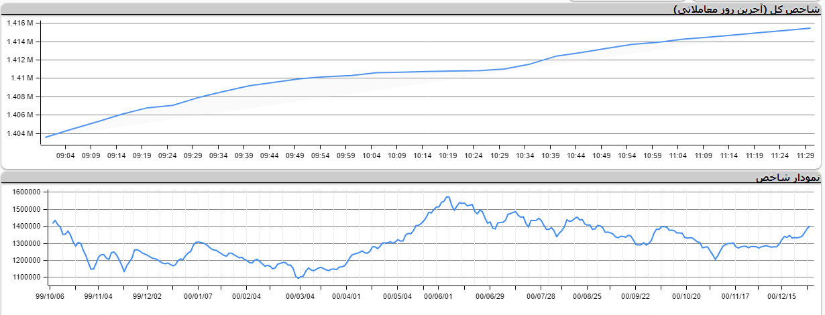Select the 10:04 tick on time axis

pyautogui.click(x=371, y=155)
